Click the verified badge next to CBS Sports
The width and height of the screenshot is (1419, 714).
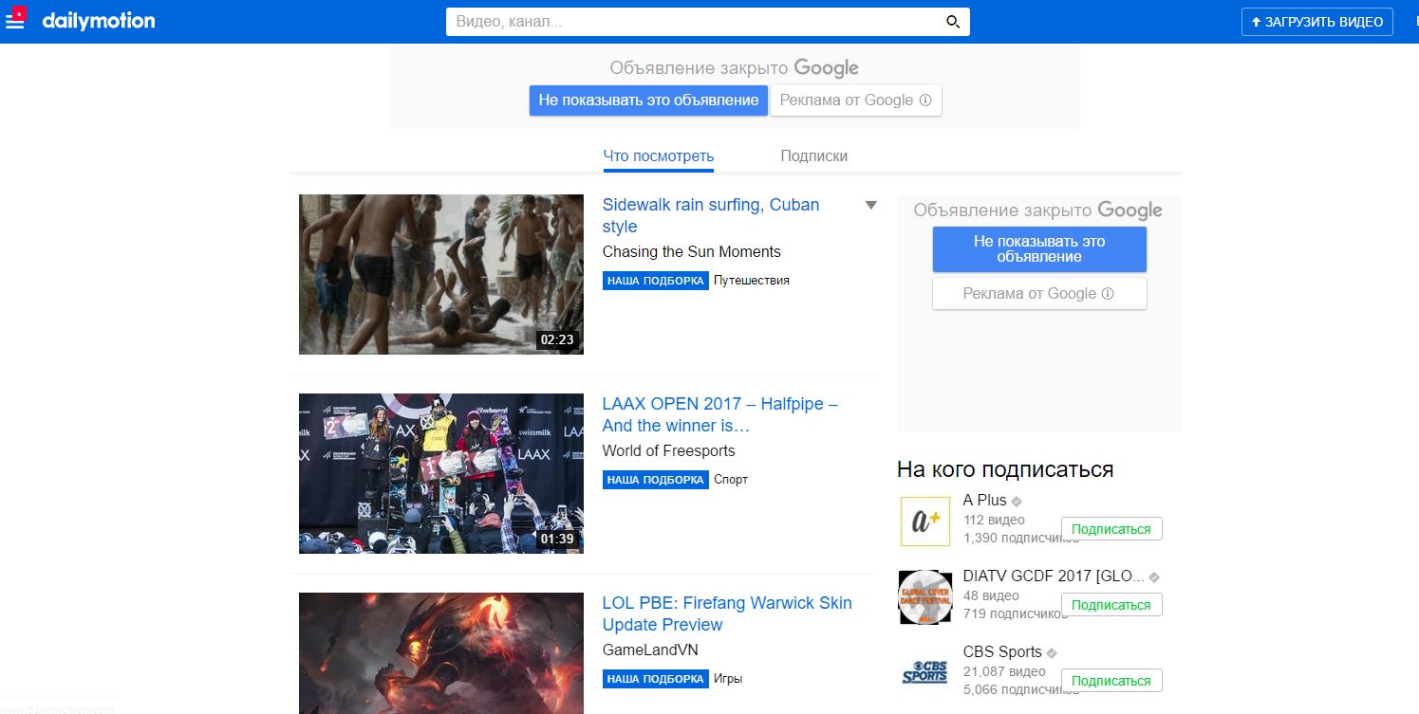coord(1052,653)
